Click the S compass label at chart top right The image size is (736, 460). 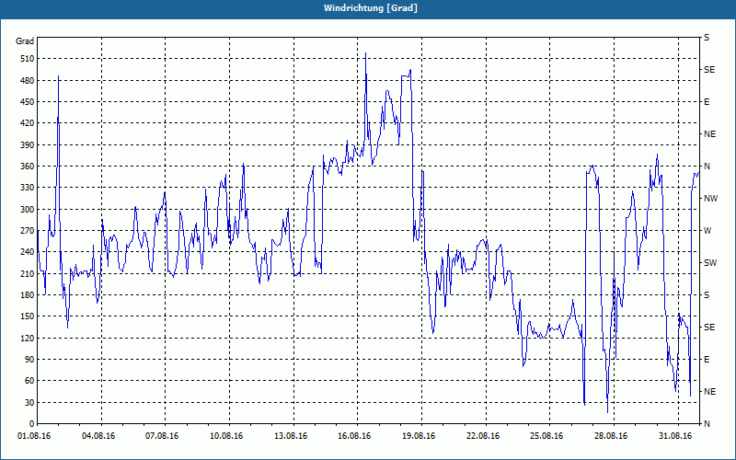(707, 38)
